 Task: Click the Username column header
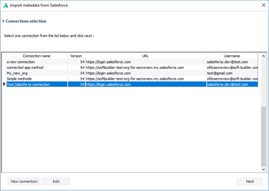coord(232,56)
